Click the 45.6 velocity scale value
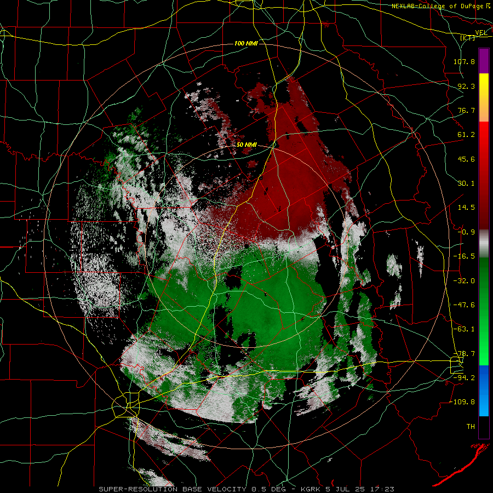The height and width of the screenshot is (493, 493). pyautogui.click(x=466, y=159)
